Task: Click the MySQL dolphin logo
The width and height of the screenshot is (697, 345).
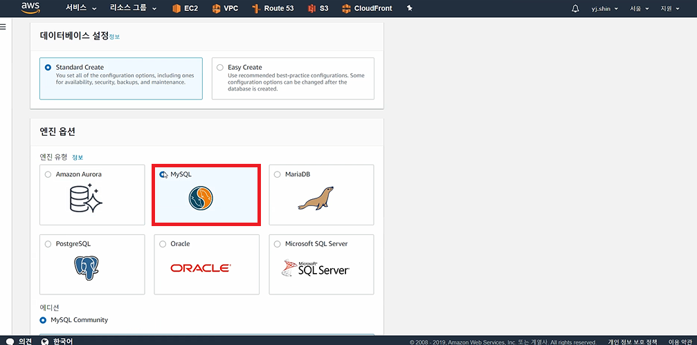Action: [201, 198]
